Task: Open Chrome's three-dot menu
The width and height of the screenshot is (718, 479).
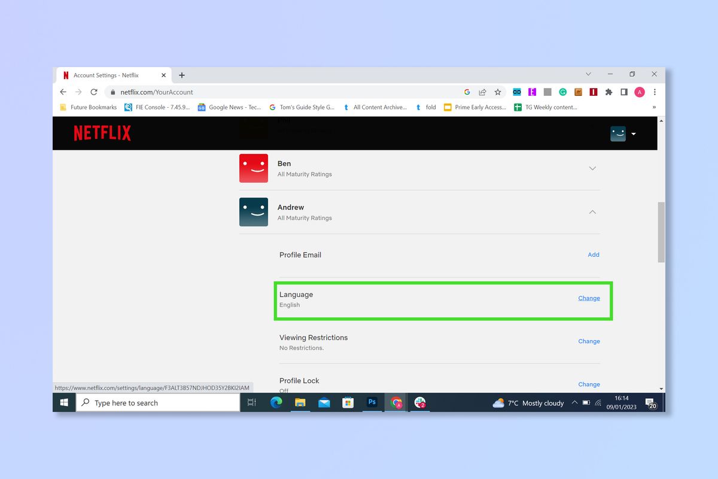Action: tap(654, 92)
